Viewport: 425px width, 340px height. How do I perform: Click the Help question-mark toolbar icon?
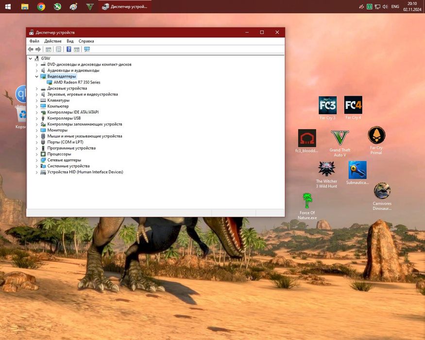69,49
